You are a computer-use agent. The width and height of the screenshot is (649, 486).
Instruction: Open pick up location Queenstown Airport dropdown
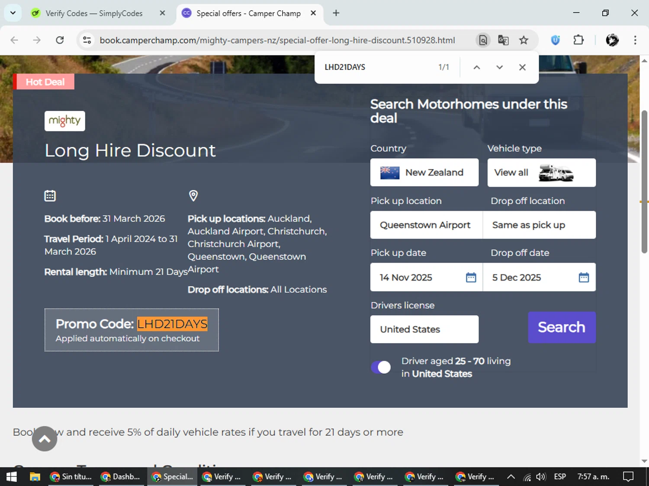click(x=427, y=225)
